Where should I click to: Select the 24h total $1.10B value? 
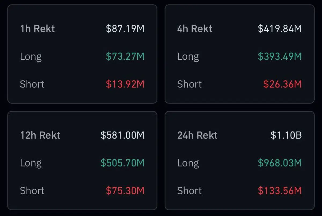point(286,135)
